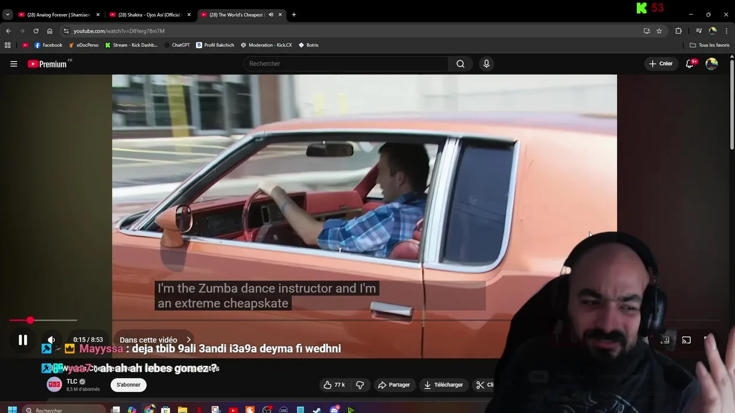This screenshot has width=735, height=413.
Task: Close the Shakira Ojos Así tab
Action: coord(189,14)
